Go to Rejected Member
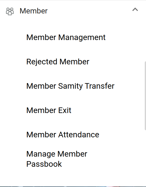 pos(58,62)
